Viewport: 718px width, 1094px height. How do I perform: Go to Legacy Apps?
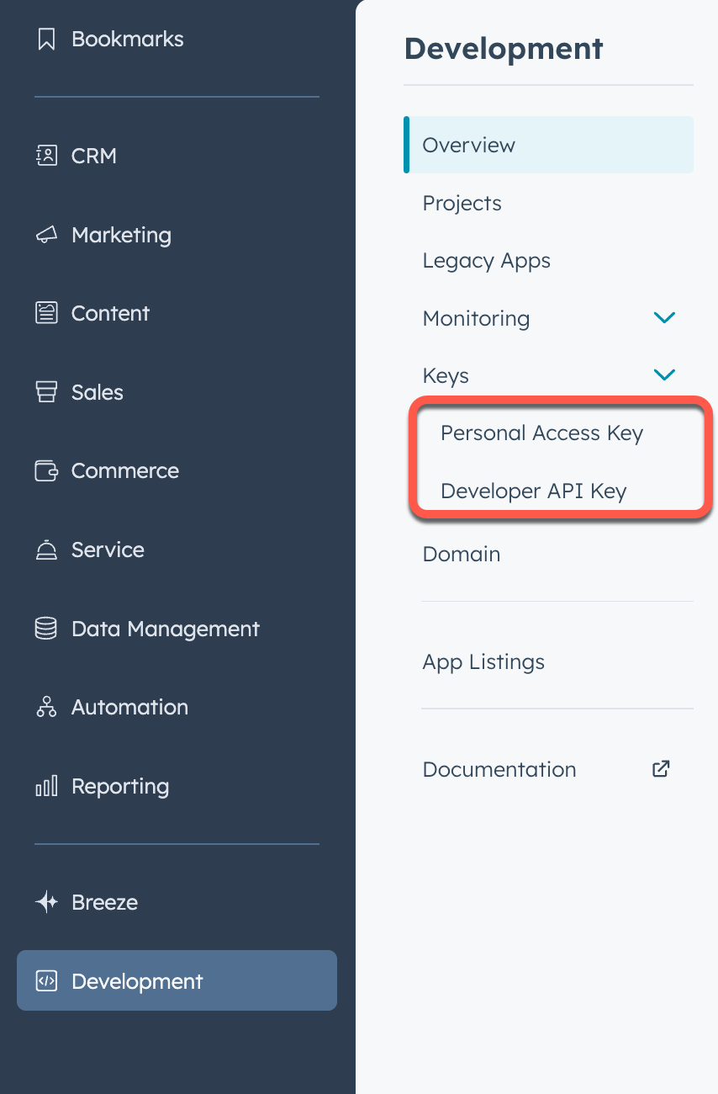click(486, 261)
